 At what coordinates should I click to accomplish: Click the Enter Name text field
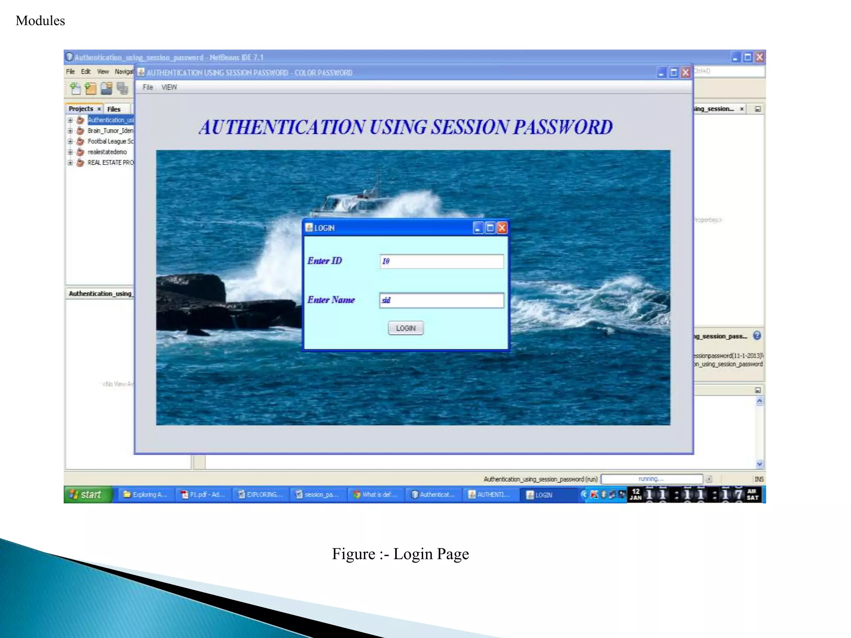441,300
